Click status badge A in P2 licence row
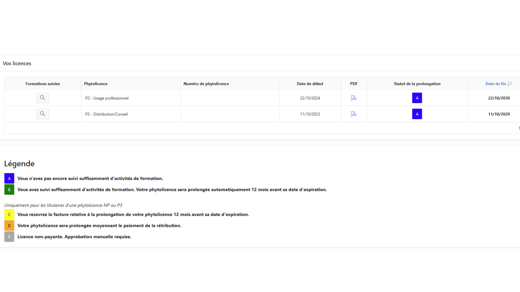Viewport: 520px width, 292px height. click(x=417, y=98)
